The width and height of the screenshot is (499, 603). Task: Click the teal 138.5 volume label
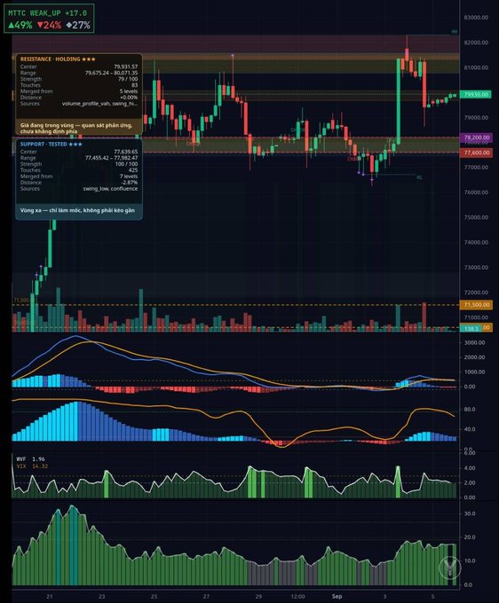tap(471, 328)
